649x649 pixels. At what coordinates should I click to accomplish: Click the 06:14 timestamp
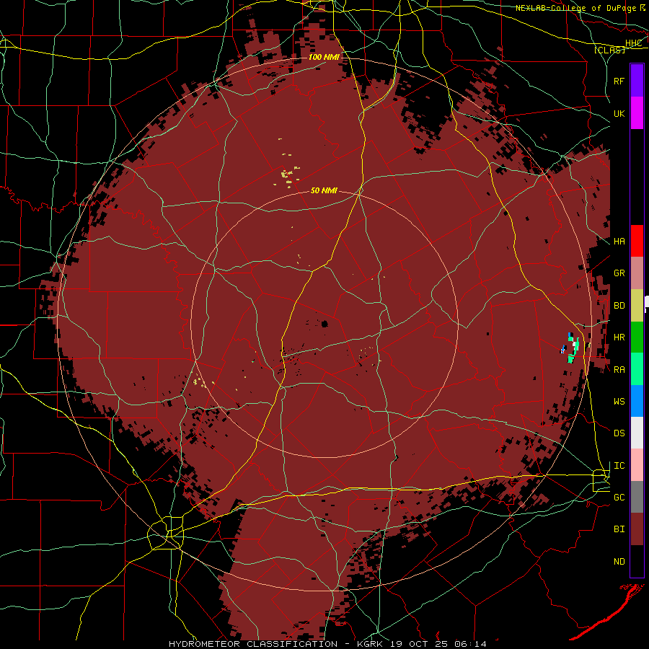tap(469, 644)
